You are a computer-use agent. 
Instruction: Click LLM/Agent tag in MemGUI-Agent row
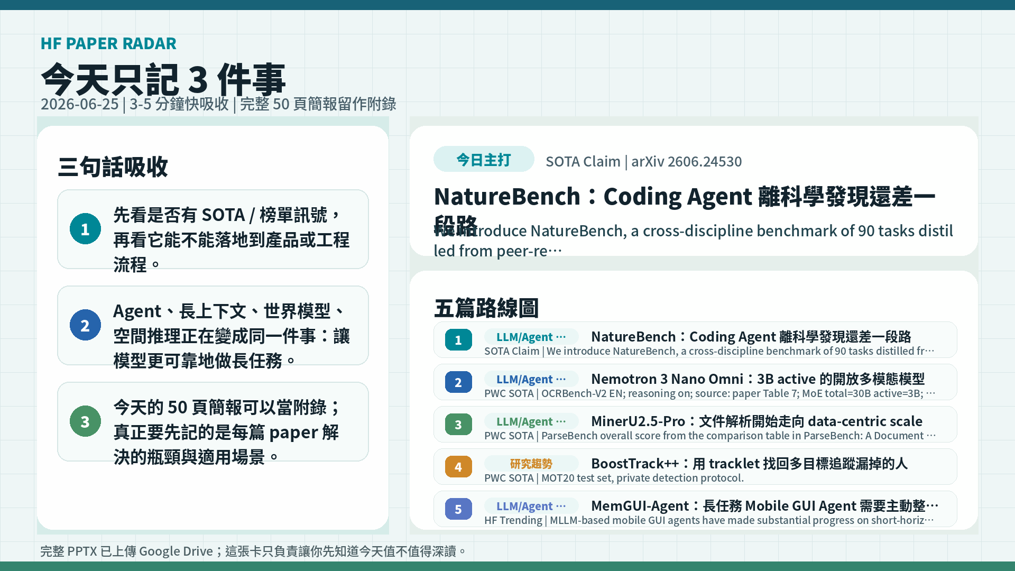(531, 506)
